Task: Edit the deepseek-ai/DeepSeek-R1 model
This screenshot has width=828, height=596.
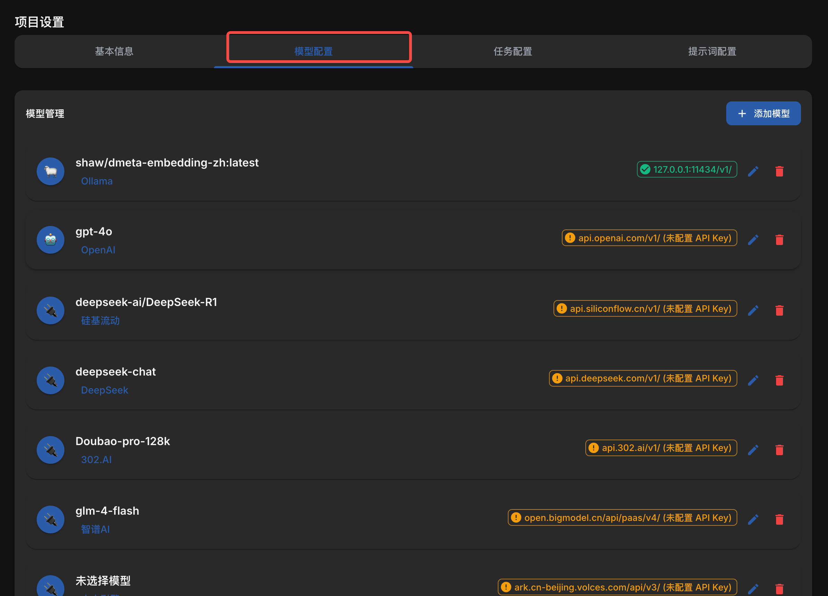Action: [x=753, y=310]
